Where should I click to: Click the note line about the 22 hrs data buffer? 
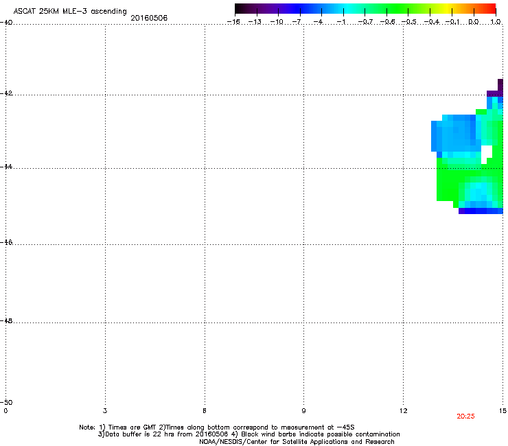tap(249, 434)
